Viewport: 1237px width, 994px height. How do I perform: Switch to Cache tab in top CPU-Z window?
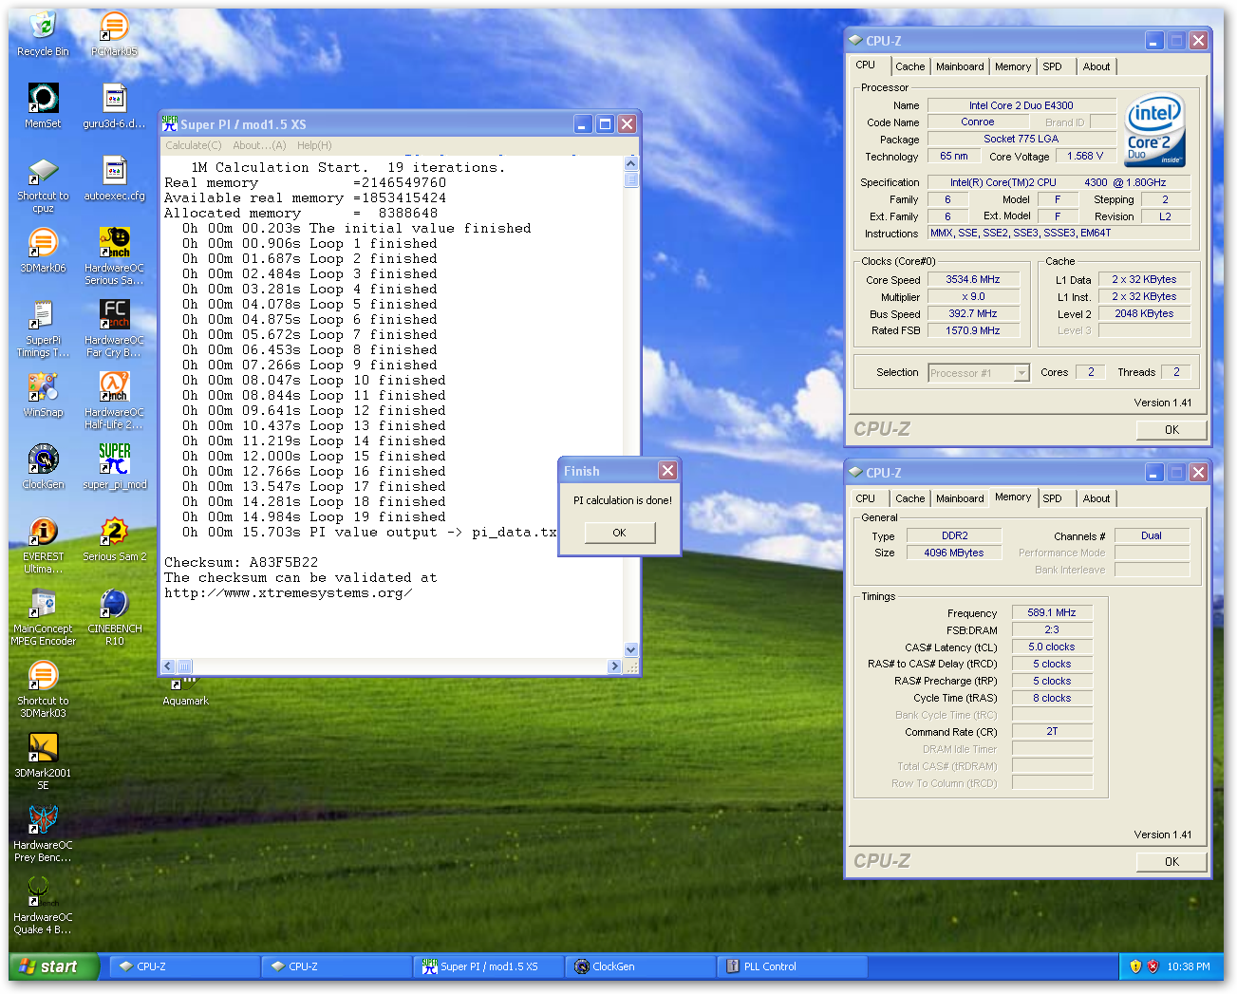pyautogui.click(x=909, y=66)
